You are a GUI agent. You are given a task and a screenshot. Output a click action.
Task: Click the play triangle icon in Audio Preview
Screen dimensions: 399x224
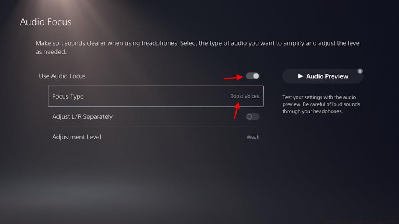(300, 76)
